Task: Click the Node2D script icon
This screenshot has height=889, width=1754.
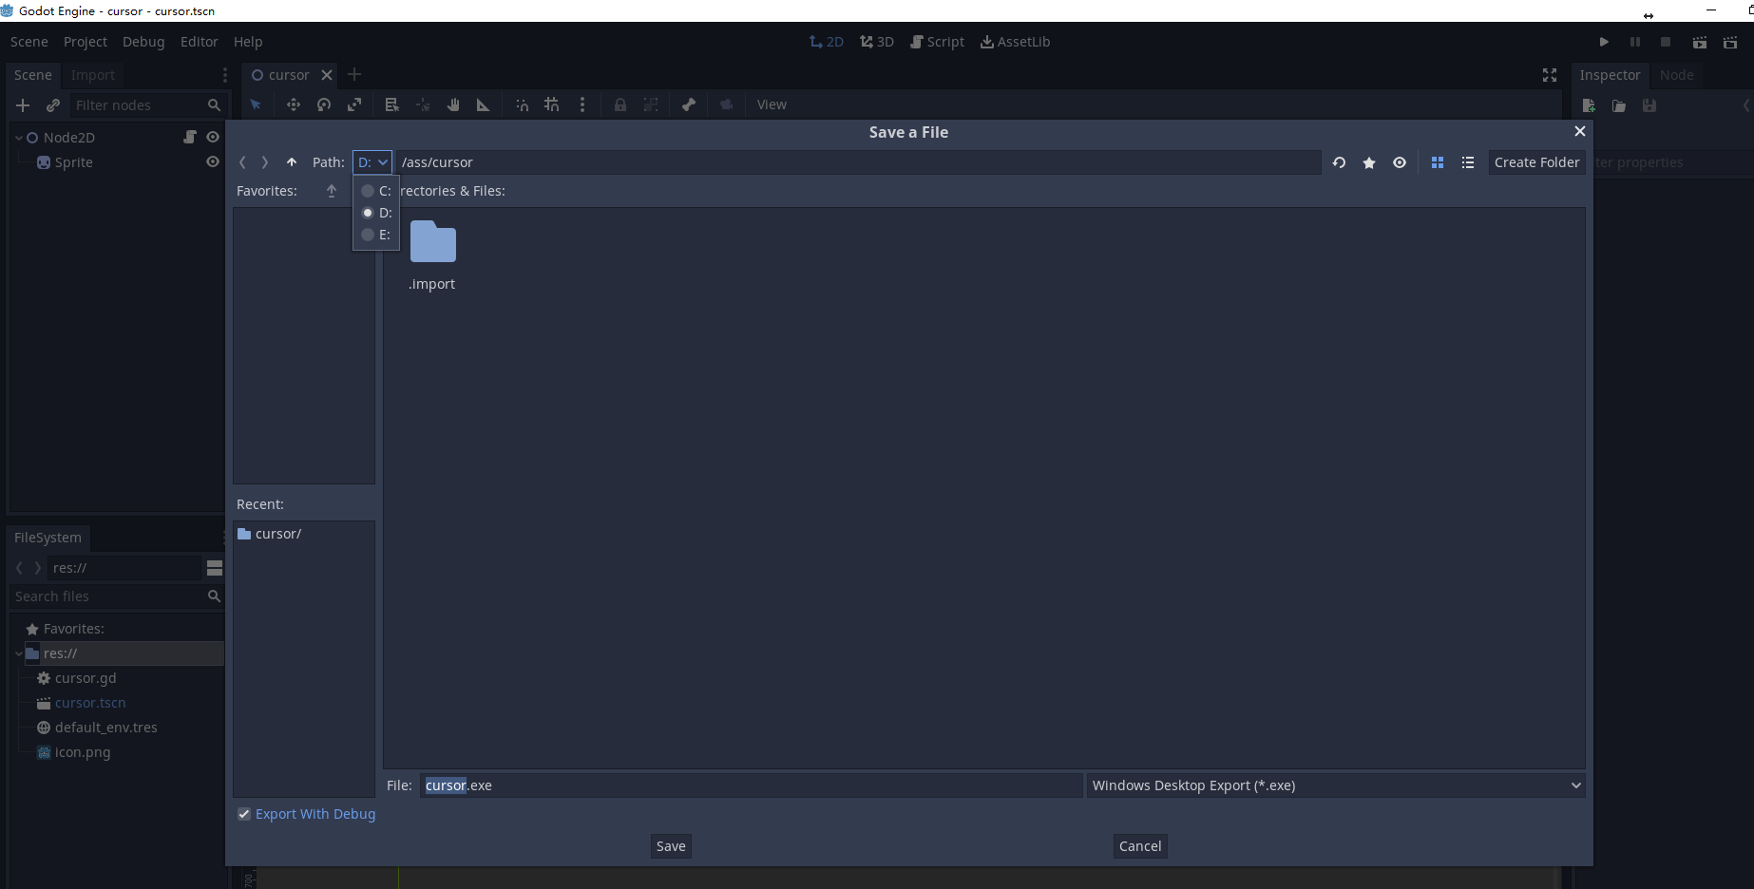Action: point(190,137)
